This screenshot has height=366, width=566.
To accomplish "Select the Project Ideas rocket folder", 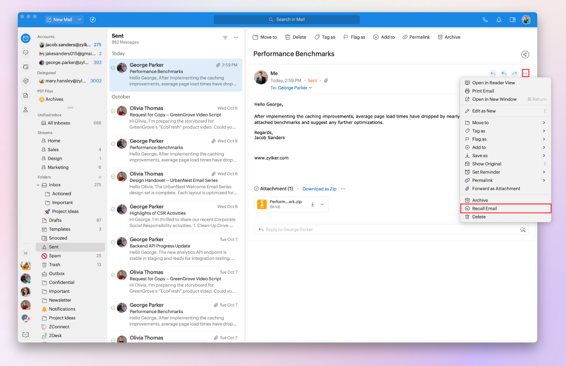I will [x=70, y=212].
